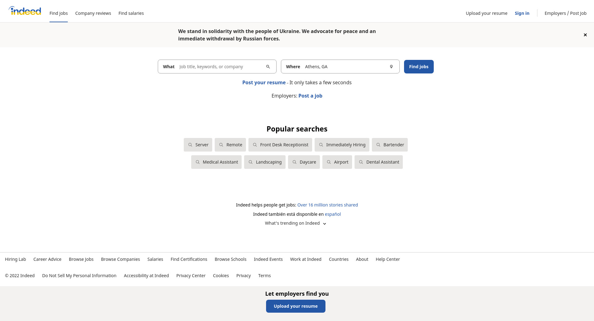Click the search icon on Airport chip
The image size is (594, 321).
(329, 162)
